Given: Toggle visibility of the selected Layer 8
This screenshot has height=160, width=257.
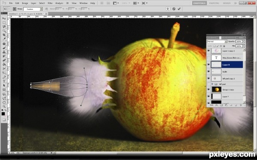Looking at the screenshot, I should click(x=209, y=65).
